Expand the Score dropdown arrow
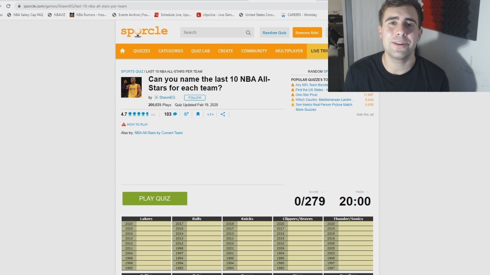 [323, 192]
